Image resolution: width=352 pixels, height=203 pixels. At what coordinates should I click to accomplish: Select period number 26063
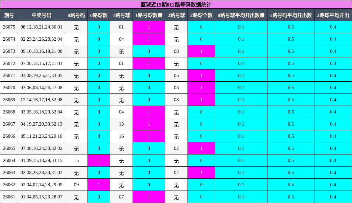(9, 173)
